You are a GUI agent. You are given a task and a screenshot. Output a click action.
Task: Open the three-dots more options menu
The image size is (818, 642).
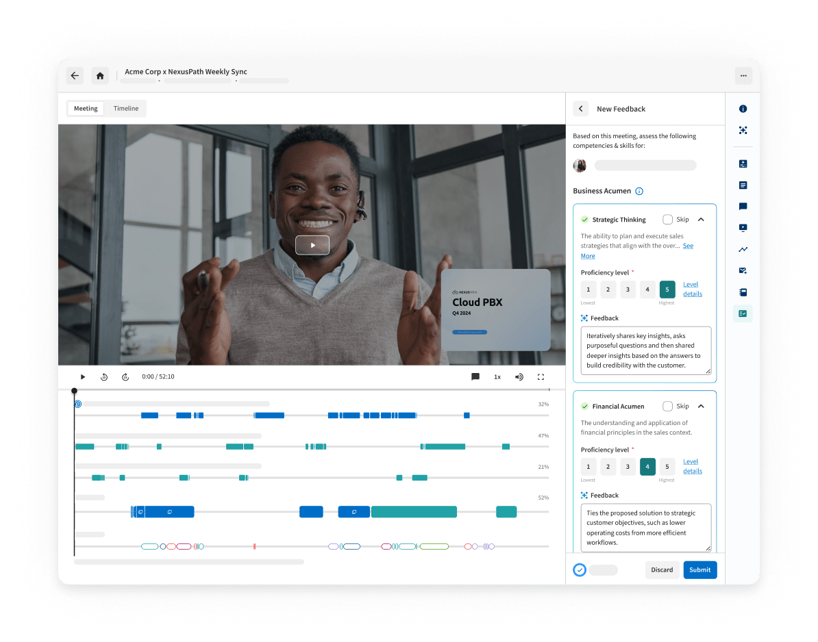(x=743, y=76)
